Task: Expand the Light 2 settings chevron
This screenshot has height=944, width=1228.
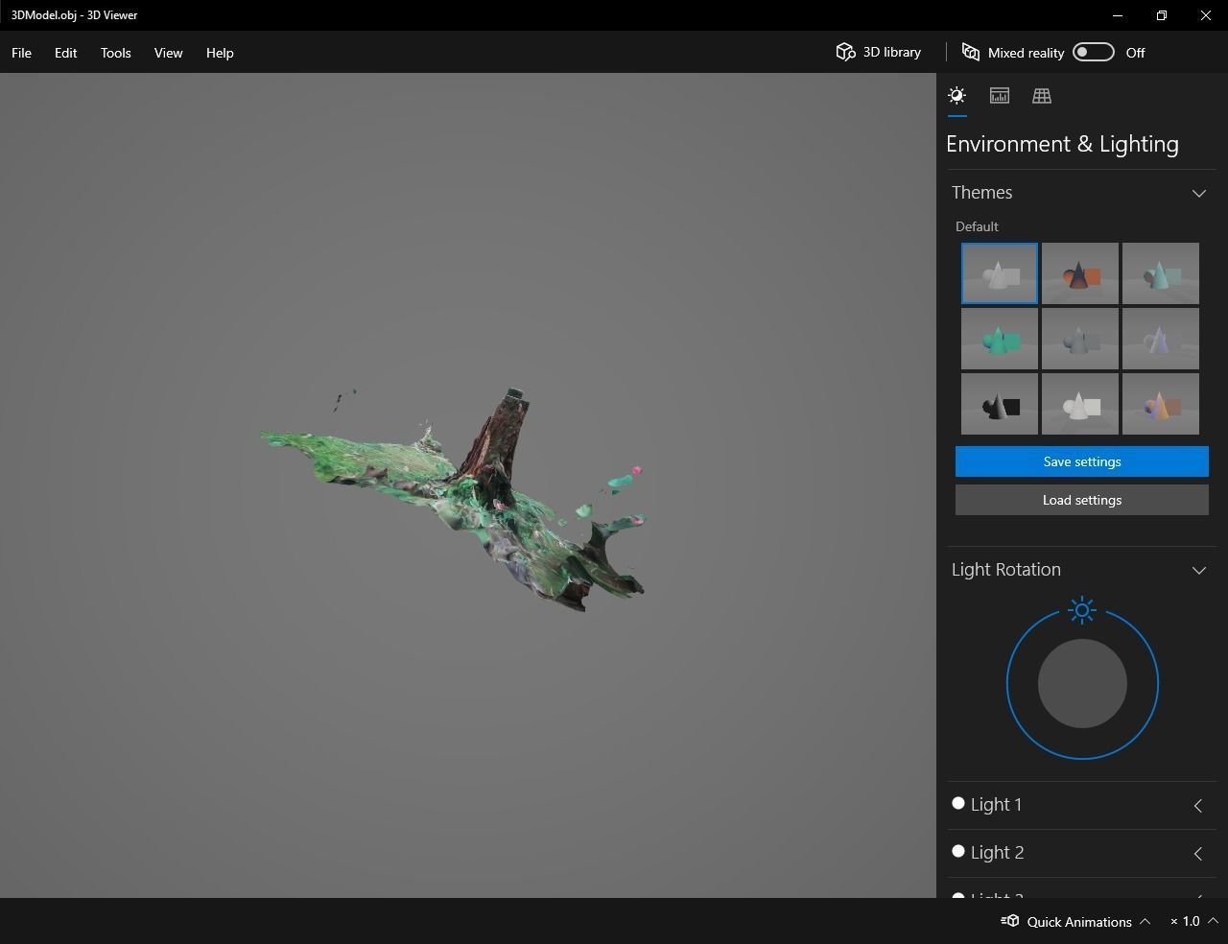Action: click(x=1198, y=854)
